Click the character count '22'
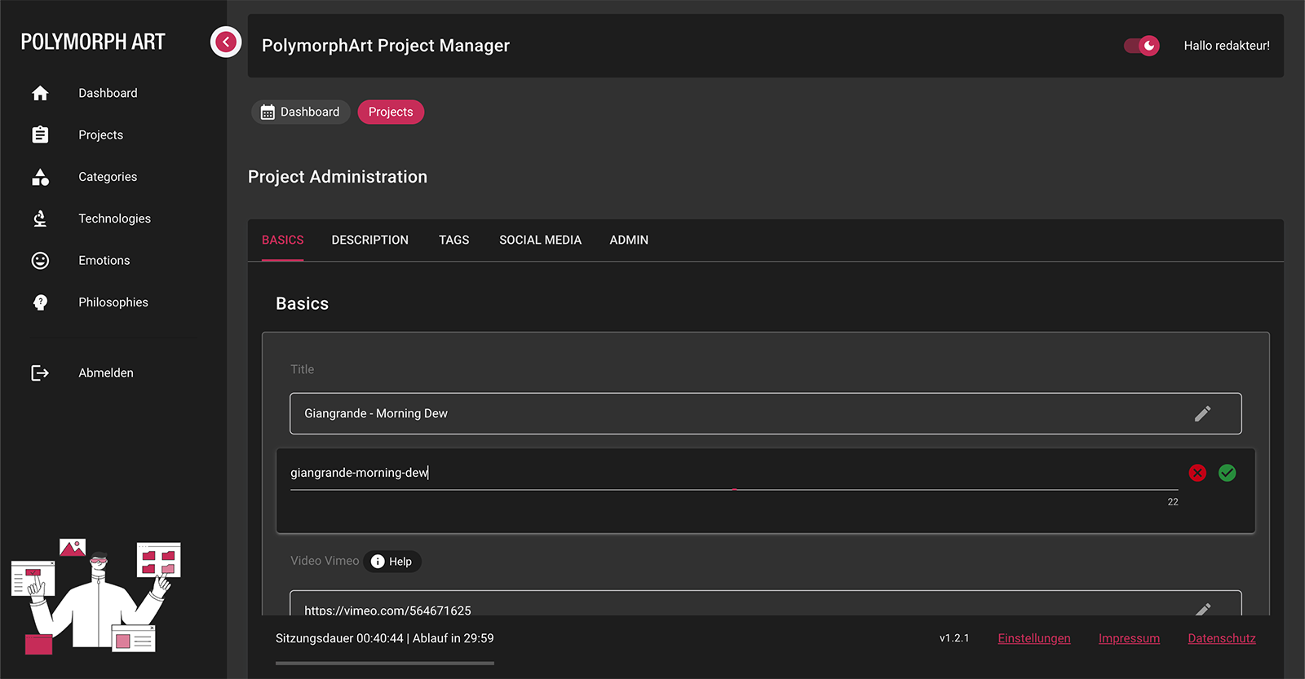The width and height of the screenshot is (1305, 679). point(1173,502)
